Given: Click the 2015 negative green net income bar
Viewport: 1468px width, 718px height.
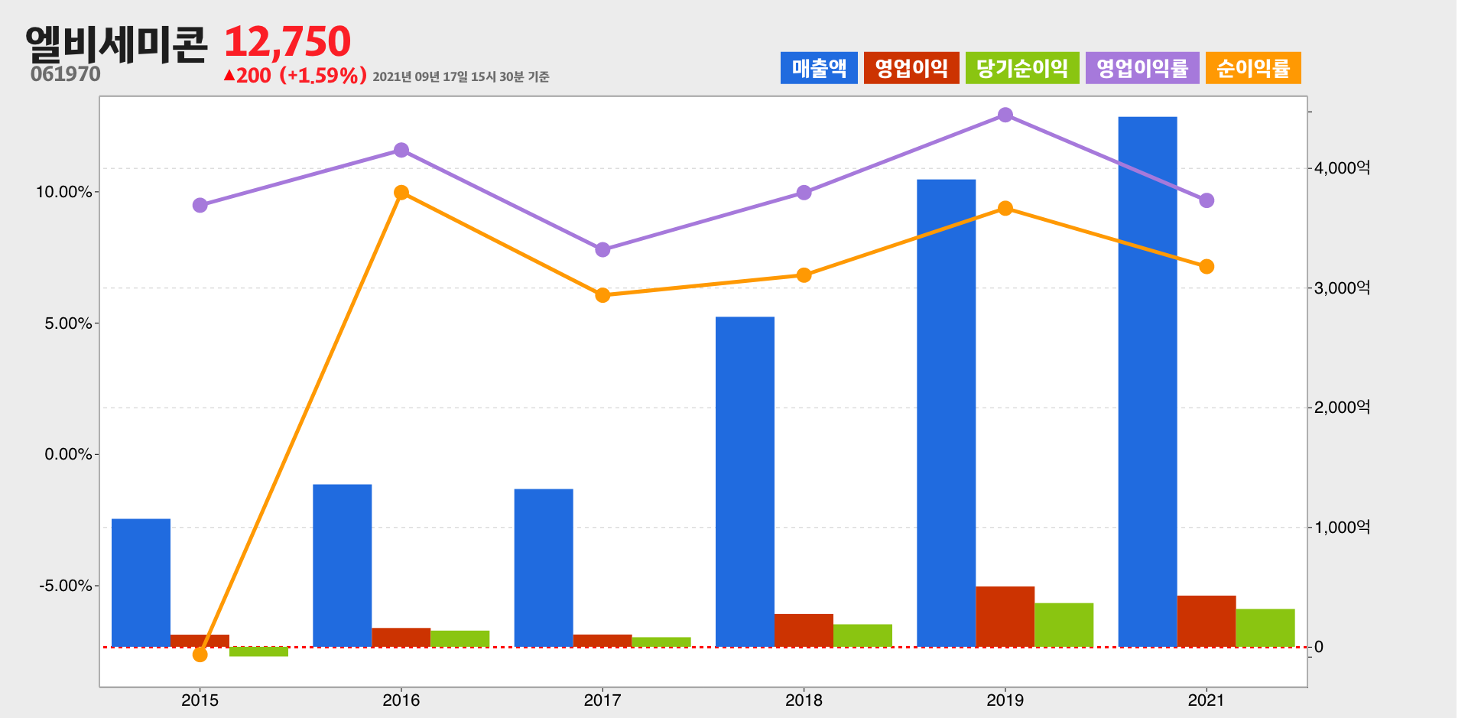Looking at the screenshot, I should (x=259, y=651).
